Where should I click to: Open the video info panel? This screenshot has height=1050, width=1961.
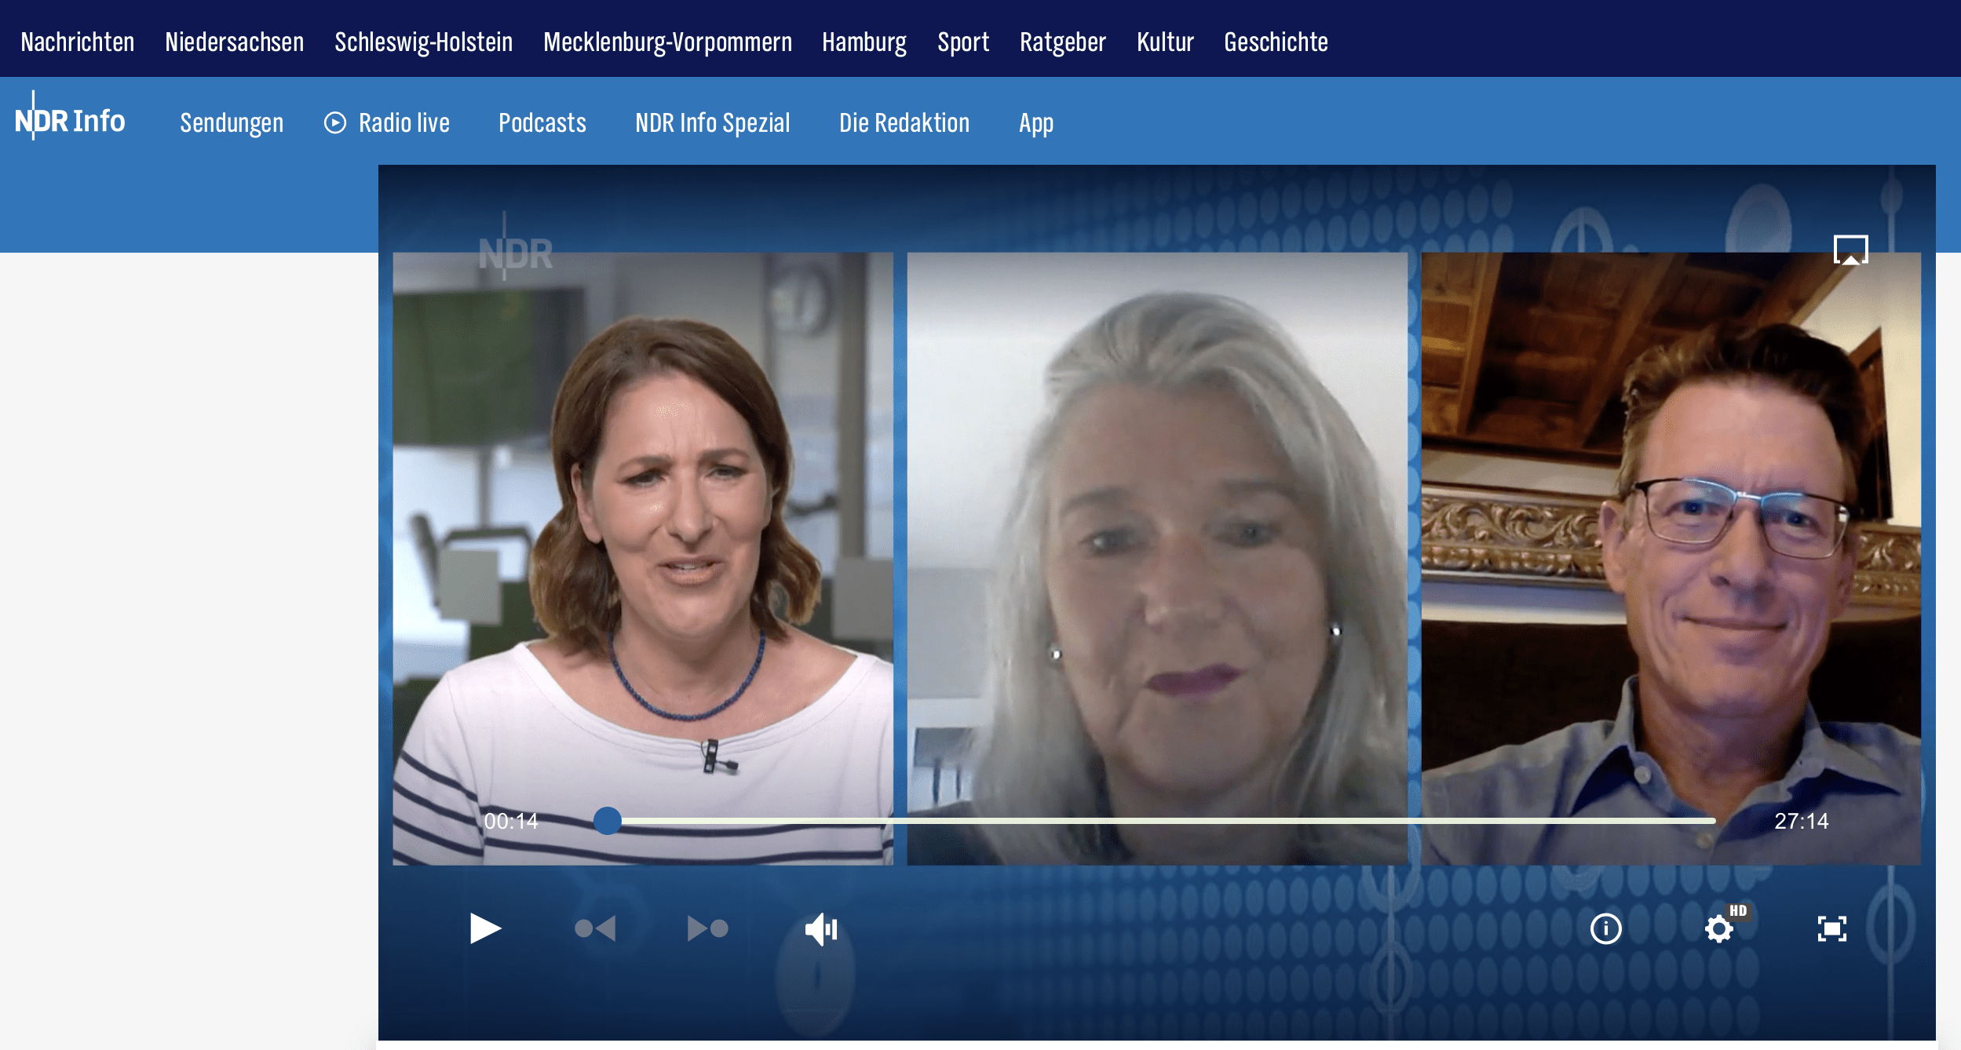click(1605, 929)
